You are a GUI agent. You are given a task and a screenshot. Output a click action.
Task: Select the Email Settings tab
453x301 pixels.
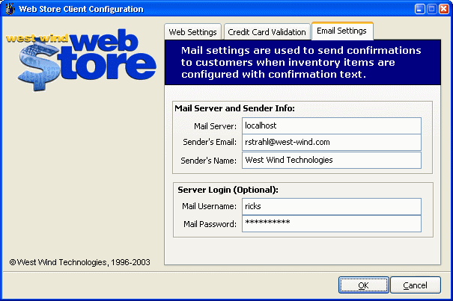tap(341, 31)
